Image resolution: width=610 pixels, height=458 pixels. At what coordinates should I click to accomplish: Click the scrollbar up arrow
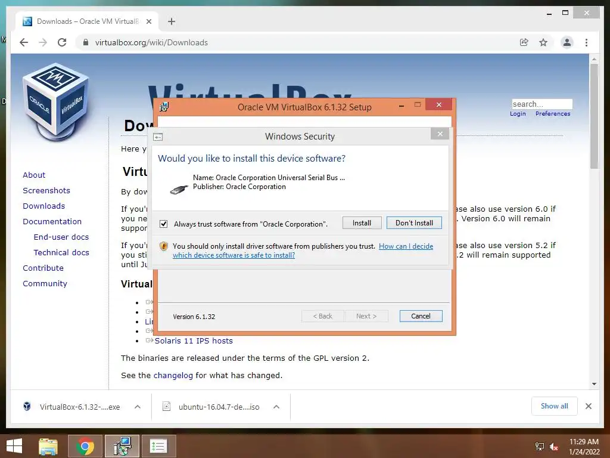click(x=594, y=59)
